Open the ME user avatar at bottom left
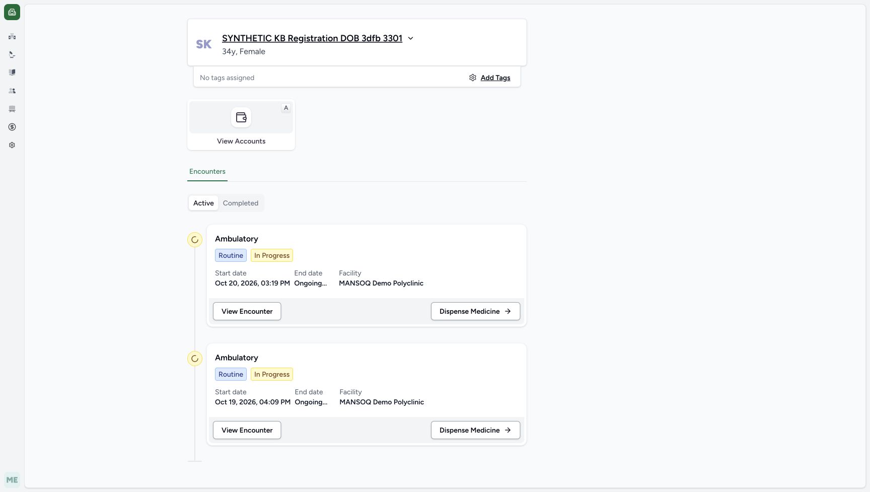The height and width of the screenshot is (492, 870). click(x=12, y=480)
